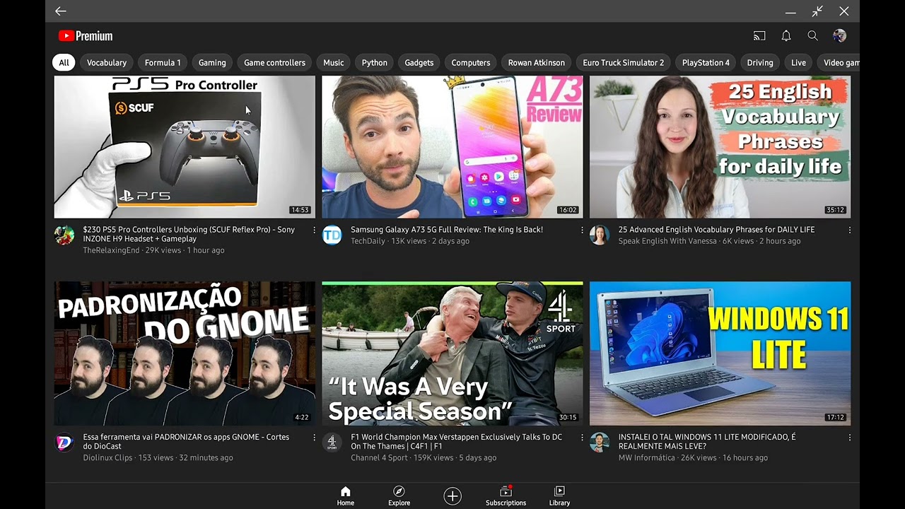This screenshot has height=509, width=905.
Task: Open the $230 PS5 Pro Controllers Unboxing title
Action: point(189,234)
